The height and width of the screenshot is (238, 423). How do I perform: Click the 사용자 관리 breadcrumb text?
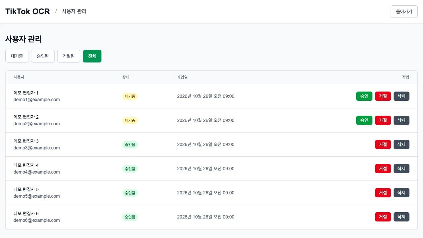tap(74, 11)
